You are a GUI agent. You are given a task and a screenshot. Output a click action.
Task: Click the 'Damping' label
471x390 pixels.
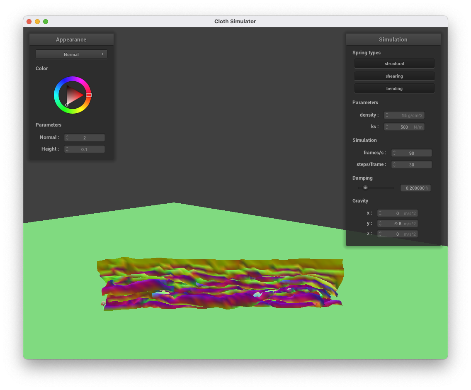click(362, 178)
